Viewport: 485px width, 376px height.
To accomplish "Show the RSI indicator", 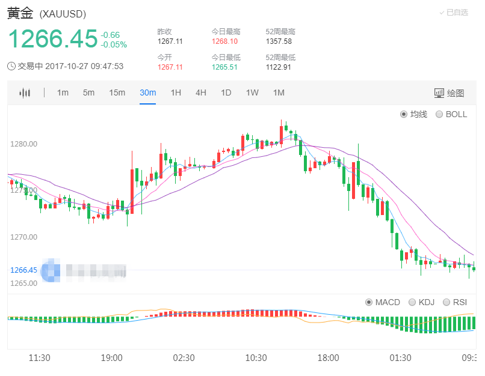I will click(456, 302).
